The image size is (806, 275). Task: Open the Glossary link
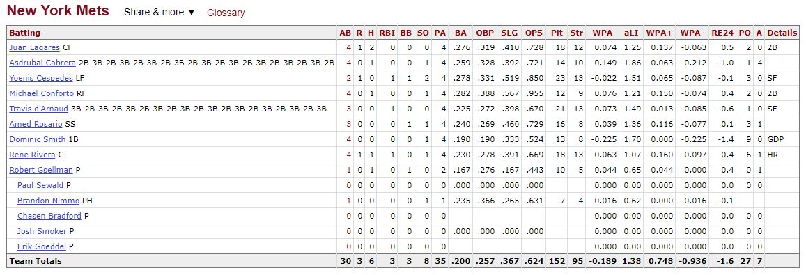(226, 13)
